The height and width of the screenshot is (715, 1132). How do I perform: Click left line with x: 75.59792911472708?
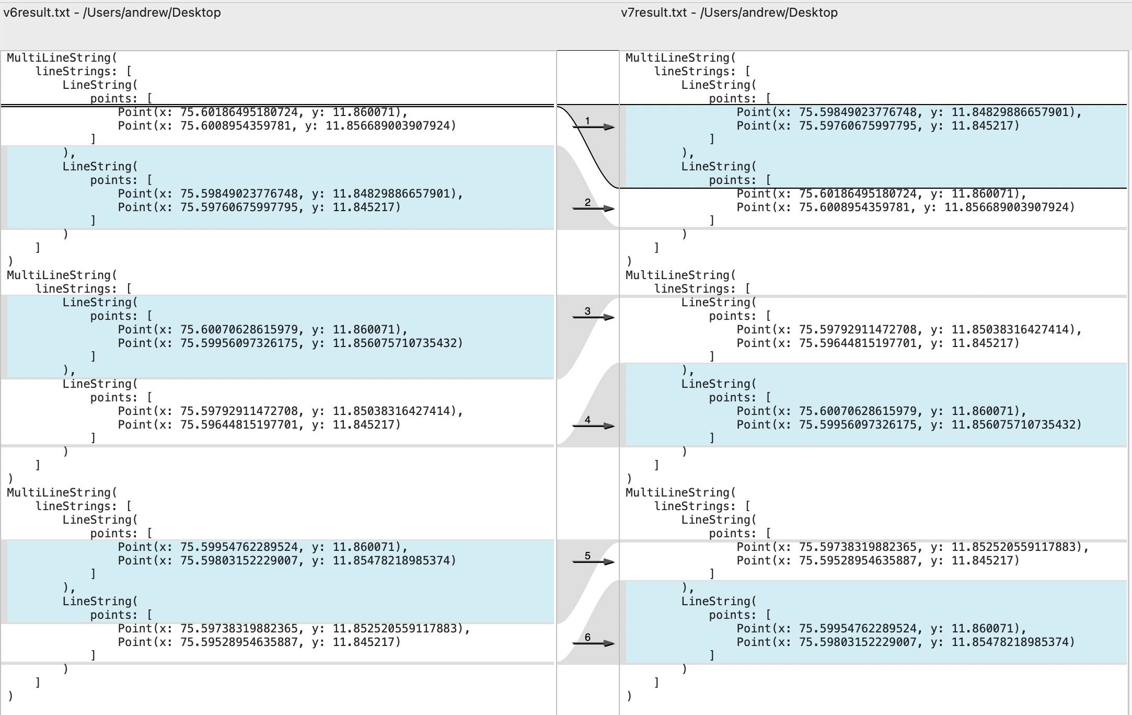tap(290, 411)
